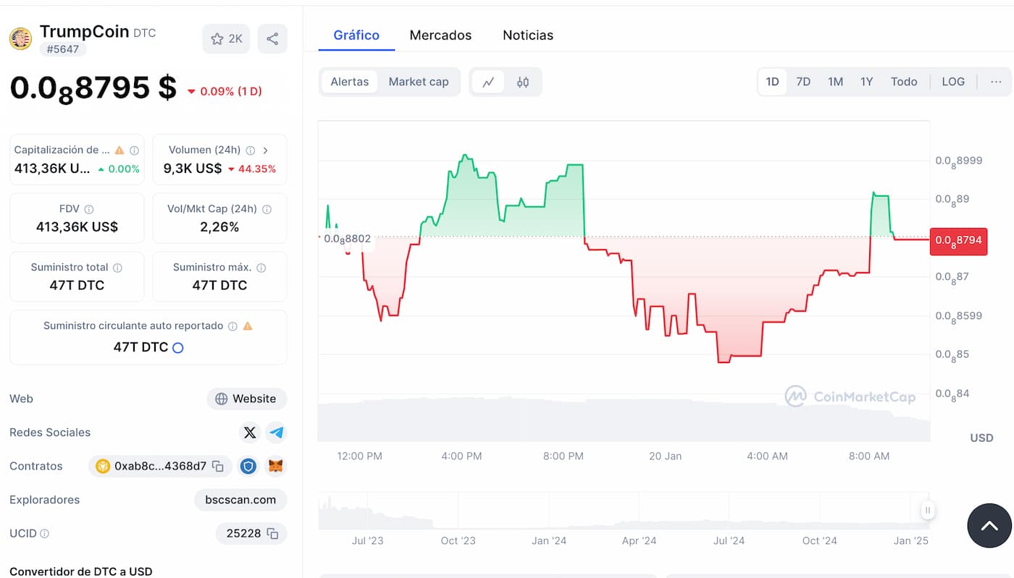Visit the TrumpCoin Website
Screen dimensions: 1014x578
point(246,399)
